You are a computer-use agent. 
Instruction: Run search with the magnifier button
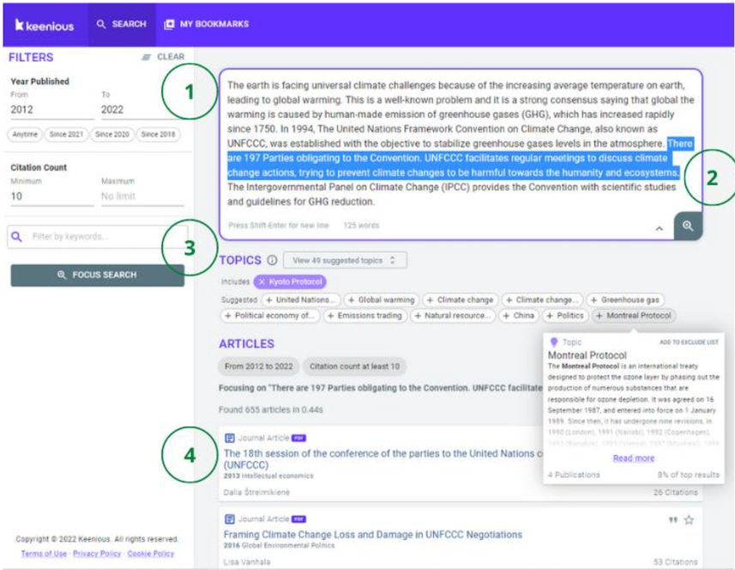point(688,226)
